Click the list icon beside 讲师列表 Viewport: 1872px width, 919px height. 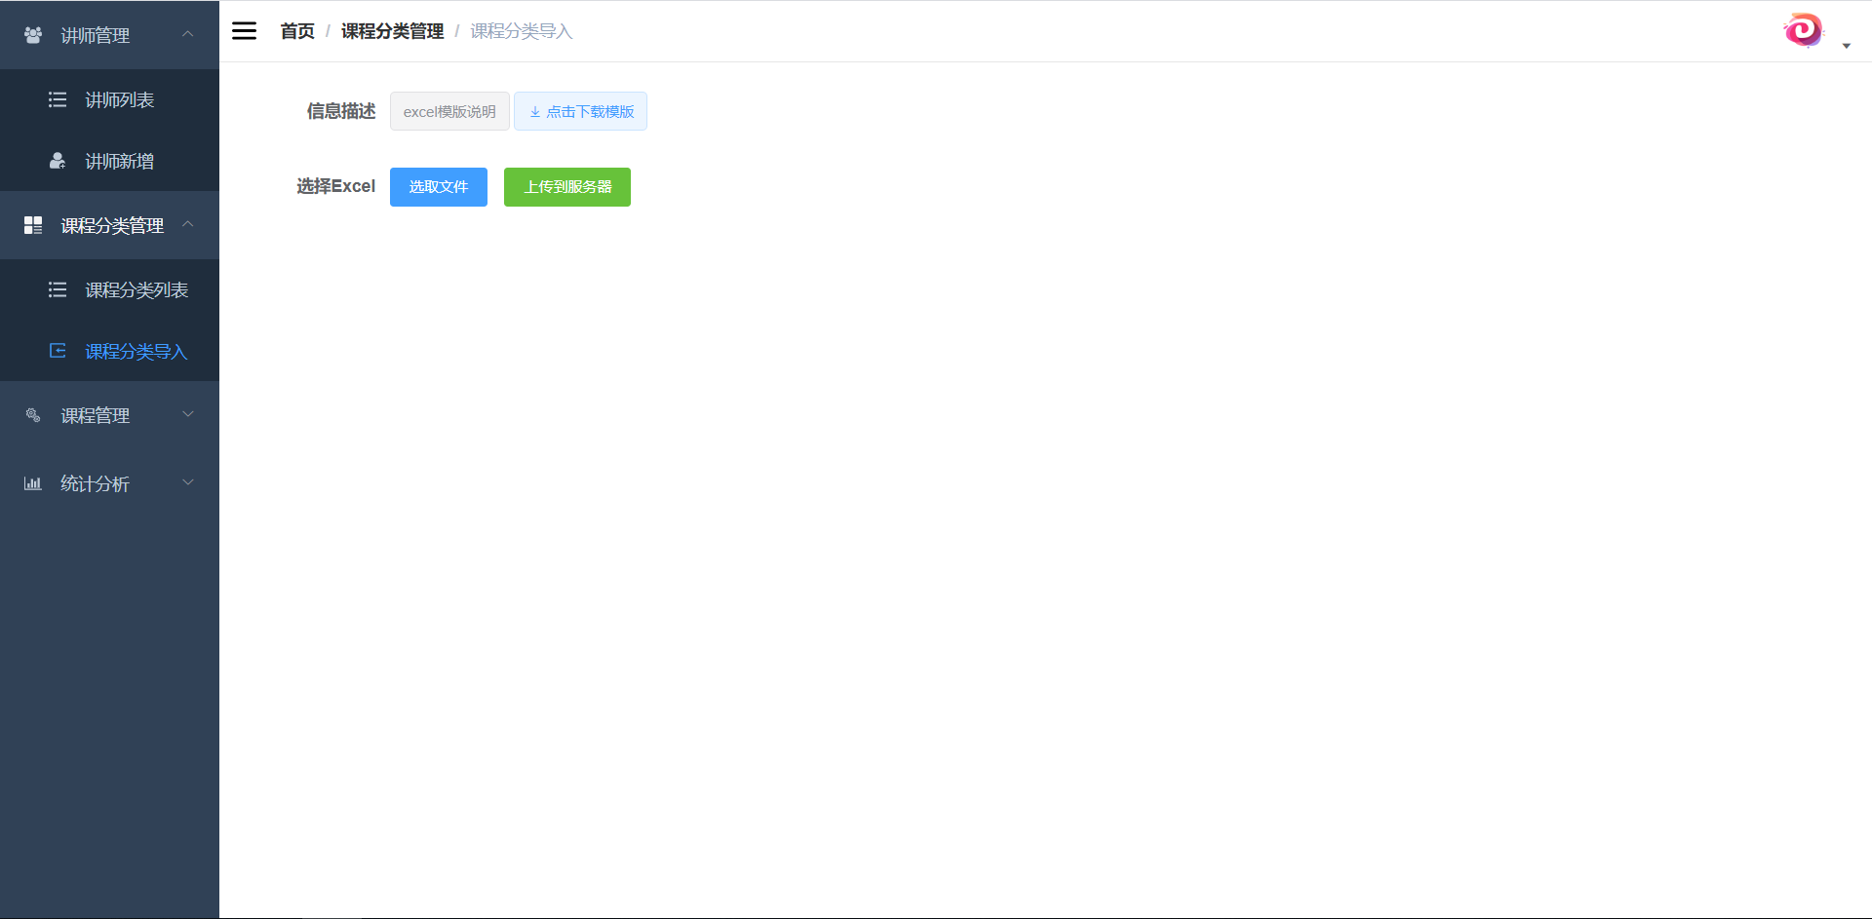click(x=58, y=99)
